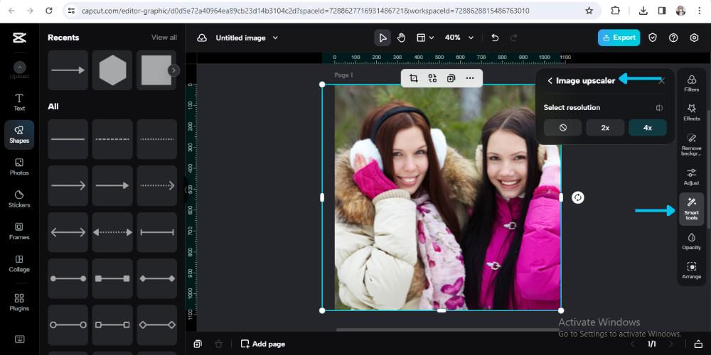711x355 pixels.
Task: Open the Text panel
Action: (19, 102)
